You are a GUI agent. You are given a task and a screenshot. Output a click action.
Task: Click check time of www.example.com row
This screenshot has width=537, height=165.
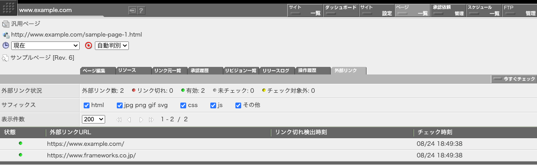(439, 144)
